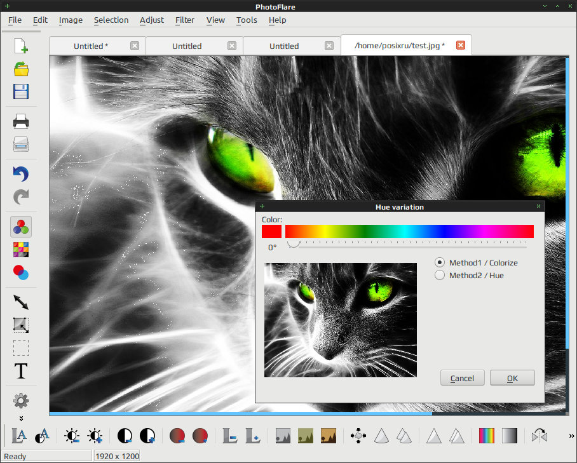Click the contrast more half-circle icon
This screenshot has width=577, height=463.
pos(147,436)
